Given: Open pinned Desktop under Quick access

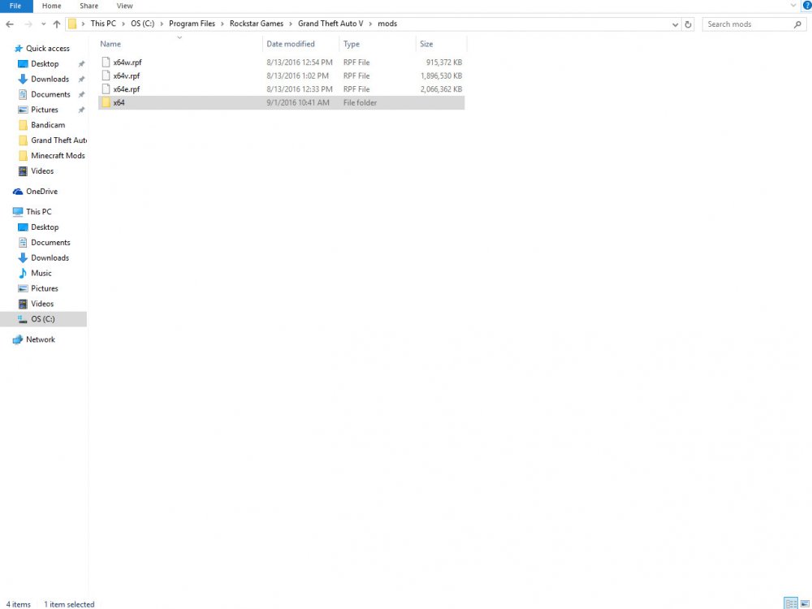Looking at the screenshot, I should 45,63.
